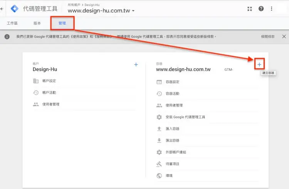This screenshot has width=289, height=189.
Task: Click the gear icon for installing Tag Manager
Action: [x=159, y=117]
